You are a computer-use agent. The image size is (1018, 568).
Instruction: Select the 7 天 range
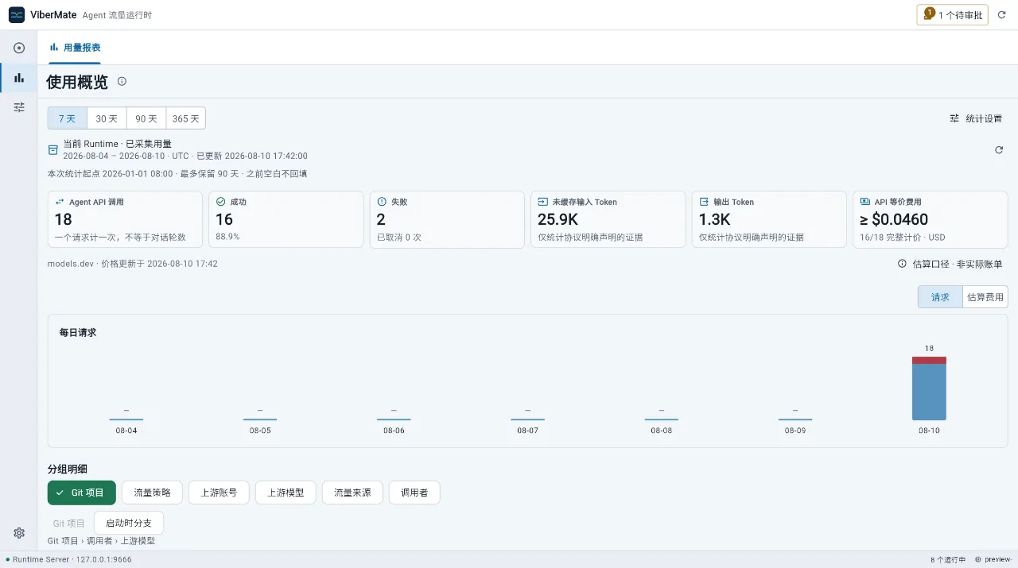point(67,118)
